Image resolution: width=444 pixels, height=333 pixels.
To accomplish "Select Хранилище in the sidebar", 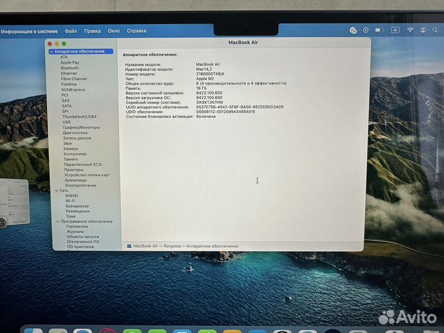I will coord(75,180).
